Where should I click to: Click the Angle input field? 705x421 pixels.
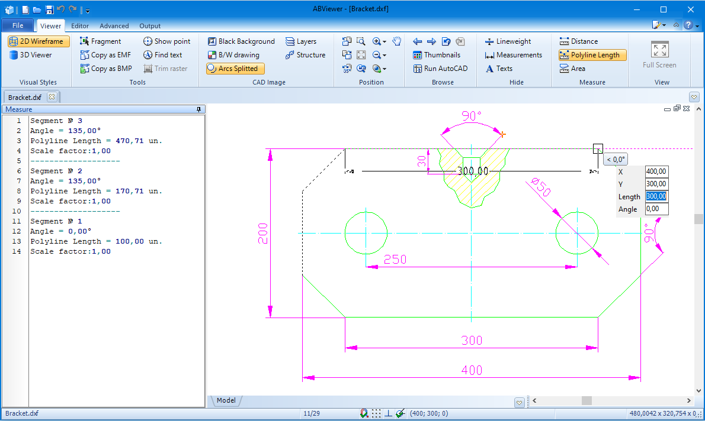click(x=656, y=209)
